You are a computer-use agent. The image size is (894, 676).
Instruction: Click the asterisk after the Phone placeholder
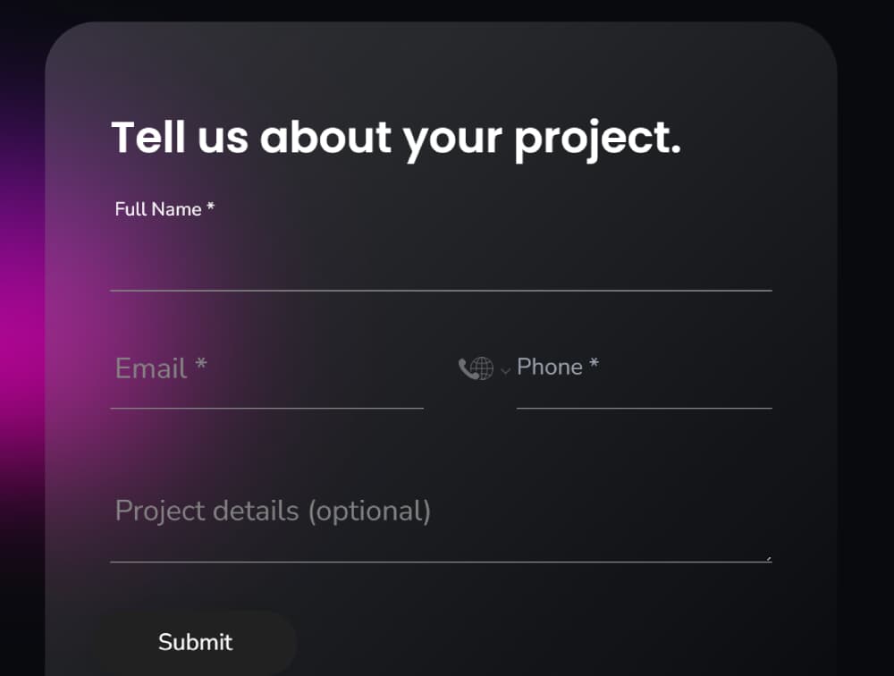coord(595,362)
